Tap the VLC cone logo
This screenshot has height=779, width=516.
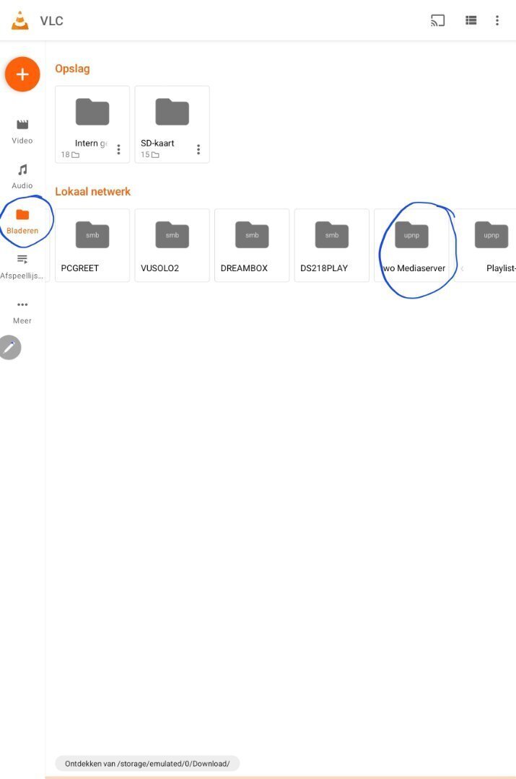point(20,20)
